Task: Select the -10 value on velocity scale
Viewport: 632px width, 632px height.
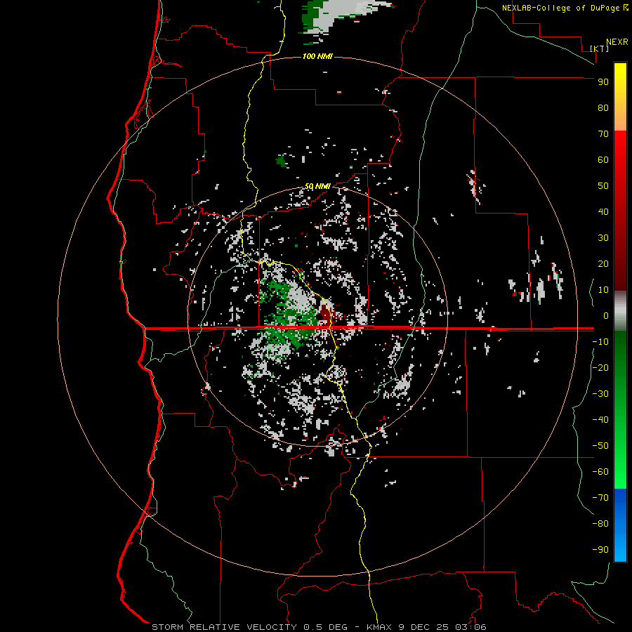Action: pyautogui.click(x=600, y=342)
